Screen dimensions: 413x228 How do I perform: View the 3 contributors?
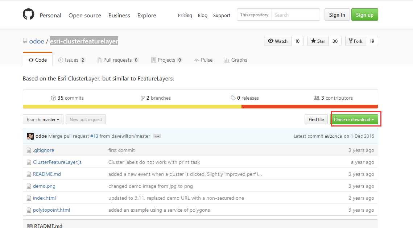coord(333,98)
